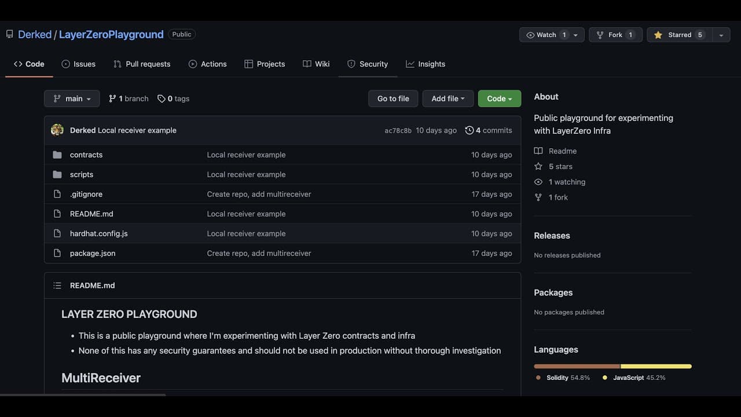Screen dimensions: 741x417
Task: Click the JavaScript segment of language bar
Action: click(656, 366)
